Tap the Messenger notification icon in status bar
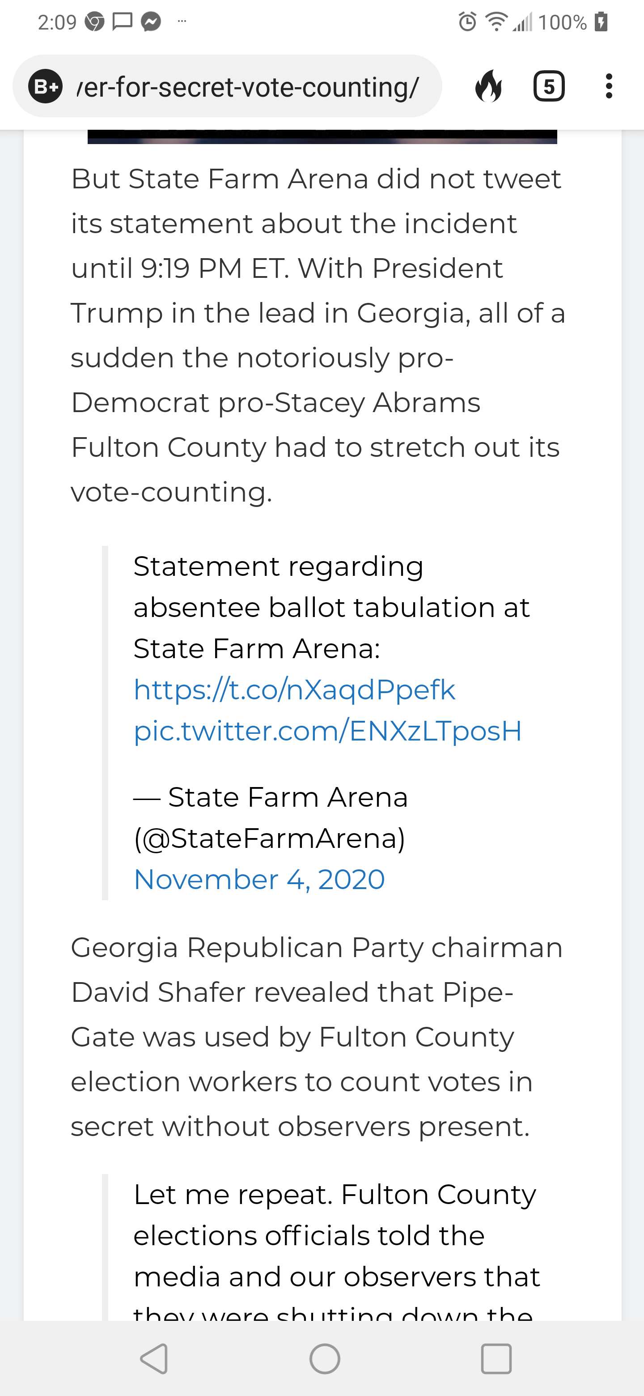Screen dimensions: 644x1396 pyautogui.click(x=151, y=21)
